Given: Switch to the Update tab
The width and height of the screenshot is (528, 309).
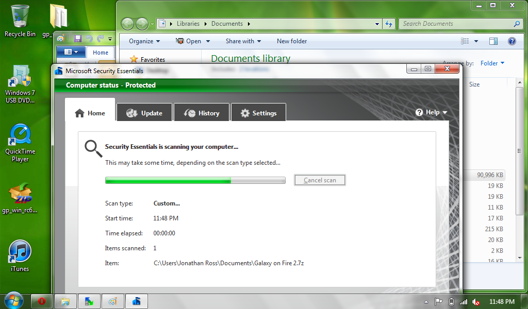Looking at the screenshot, I should (x=144, y=113).
